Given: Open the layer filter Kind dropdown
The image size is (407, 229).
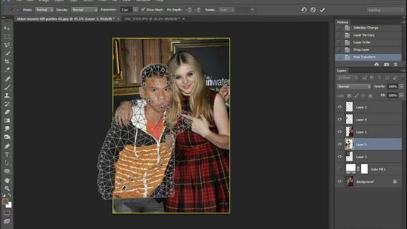Looking at the screenshot, I should pyautogui.click(x=347, y=78).
